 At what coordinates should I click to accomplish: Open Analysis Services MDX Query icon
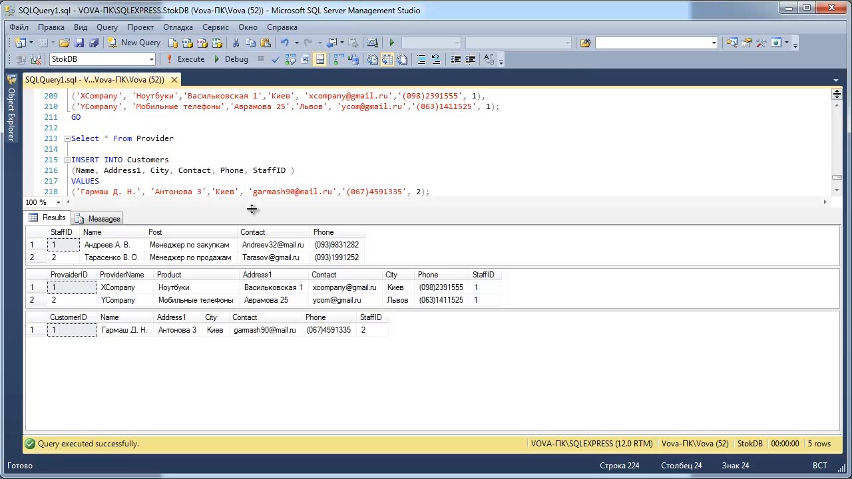click(x=188, y=43)
